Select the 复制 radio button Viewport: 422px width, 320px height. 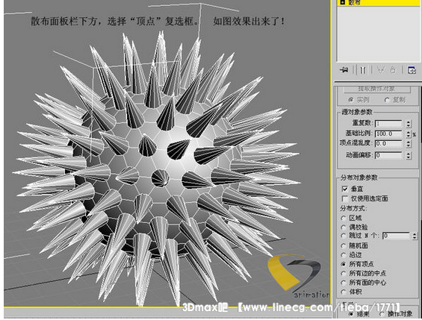[387, 100]
